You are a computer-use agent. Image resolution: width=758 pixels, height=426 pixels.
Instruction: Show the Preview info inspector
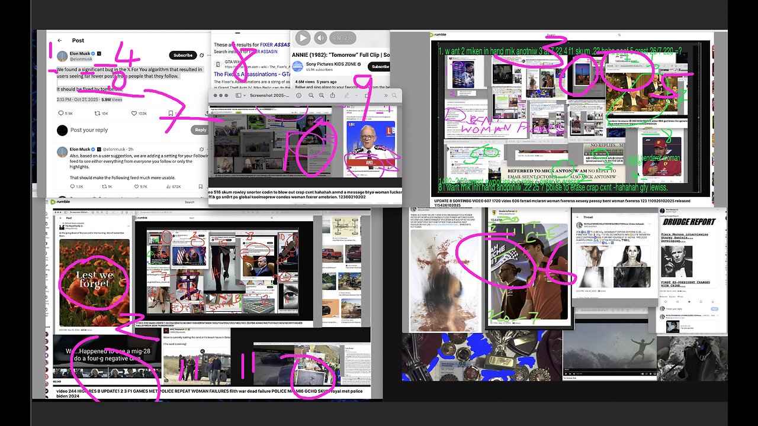pyautogui.click(x=298, y=95)
